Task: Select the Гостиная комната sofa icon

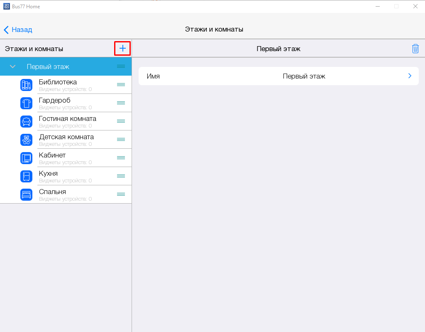Action: 26,121
